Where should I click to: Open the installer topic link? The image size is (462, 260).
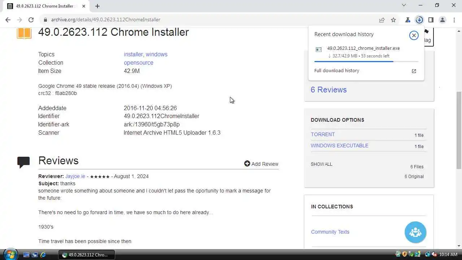[133, 54]
